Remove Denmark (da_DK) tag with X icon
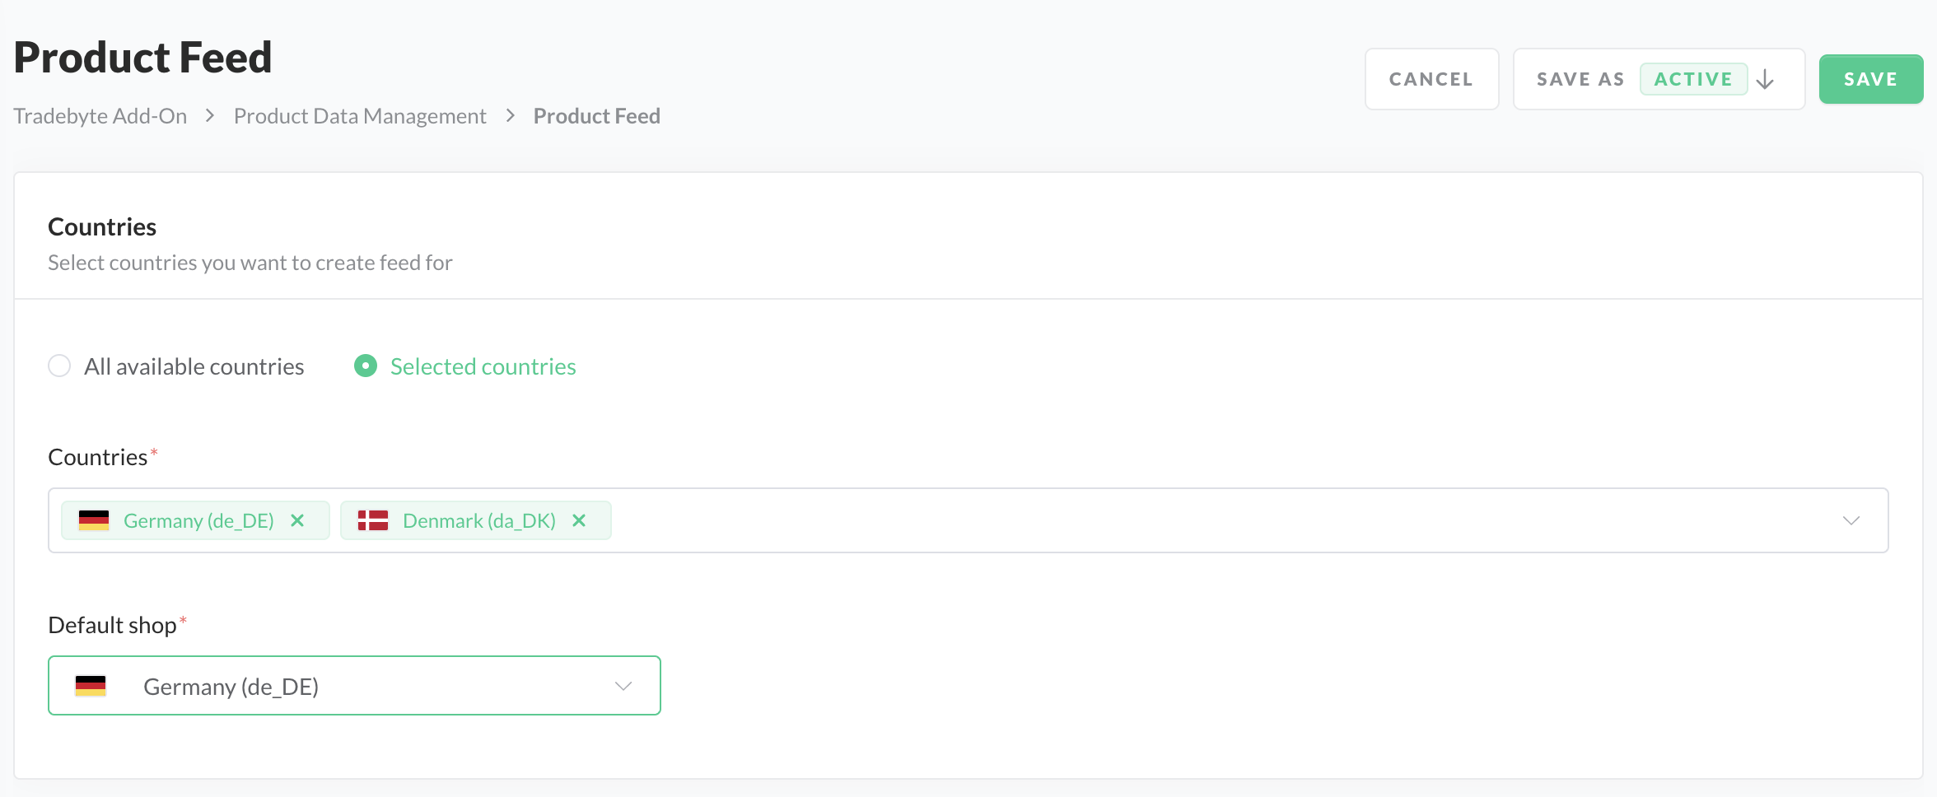Viewport: 1937px width, 797px height. pyautogui.click(x=579, y=520)
